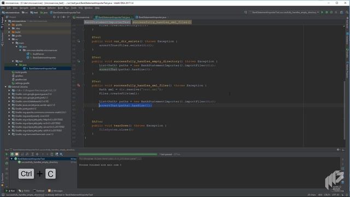The height and width of the screenshot is (197, 350).
Task: Click gutter run icon for empty_directory test
Action: (78, 61)
